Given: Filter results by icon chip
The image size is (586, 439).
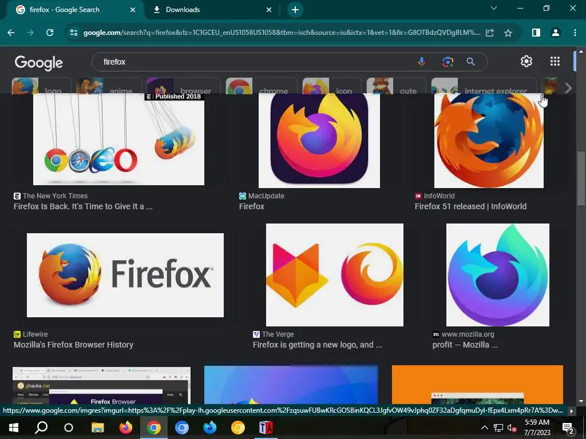Looking at the screenshot, I should (x=332, y=86).
